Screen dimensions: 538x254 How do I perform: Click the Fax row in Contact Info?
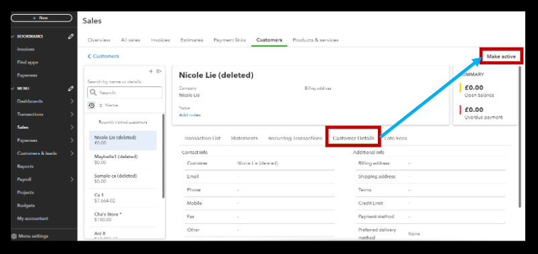[x=259, y=216]
